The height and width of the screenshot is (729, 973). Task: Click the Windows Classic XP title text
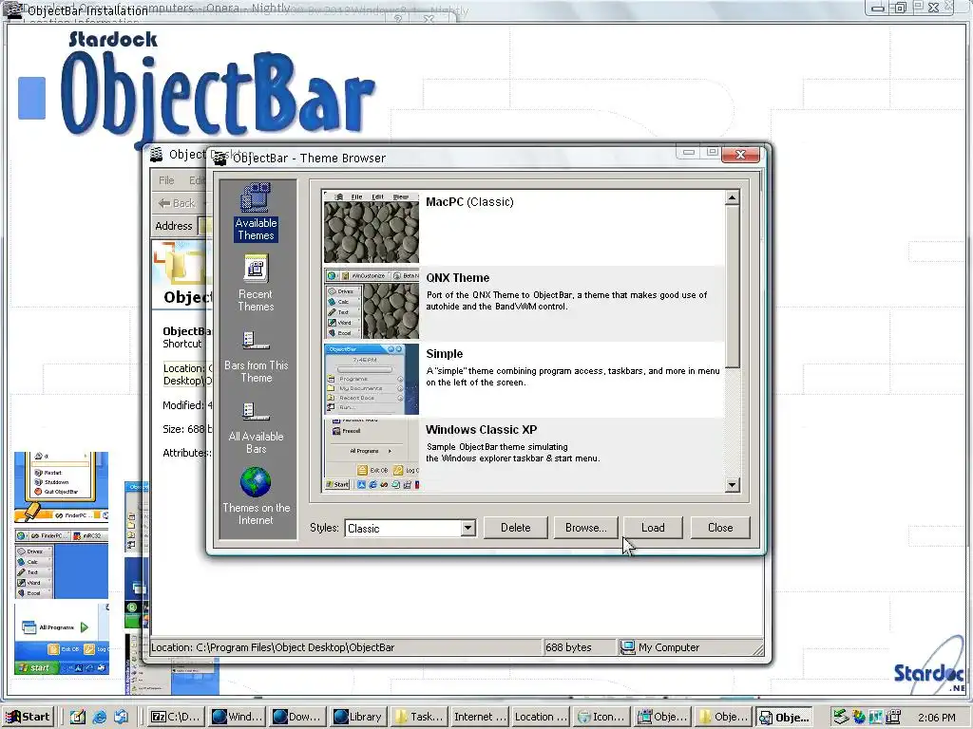tap(481, 430)
